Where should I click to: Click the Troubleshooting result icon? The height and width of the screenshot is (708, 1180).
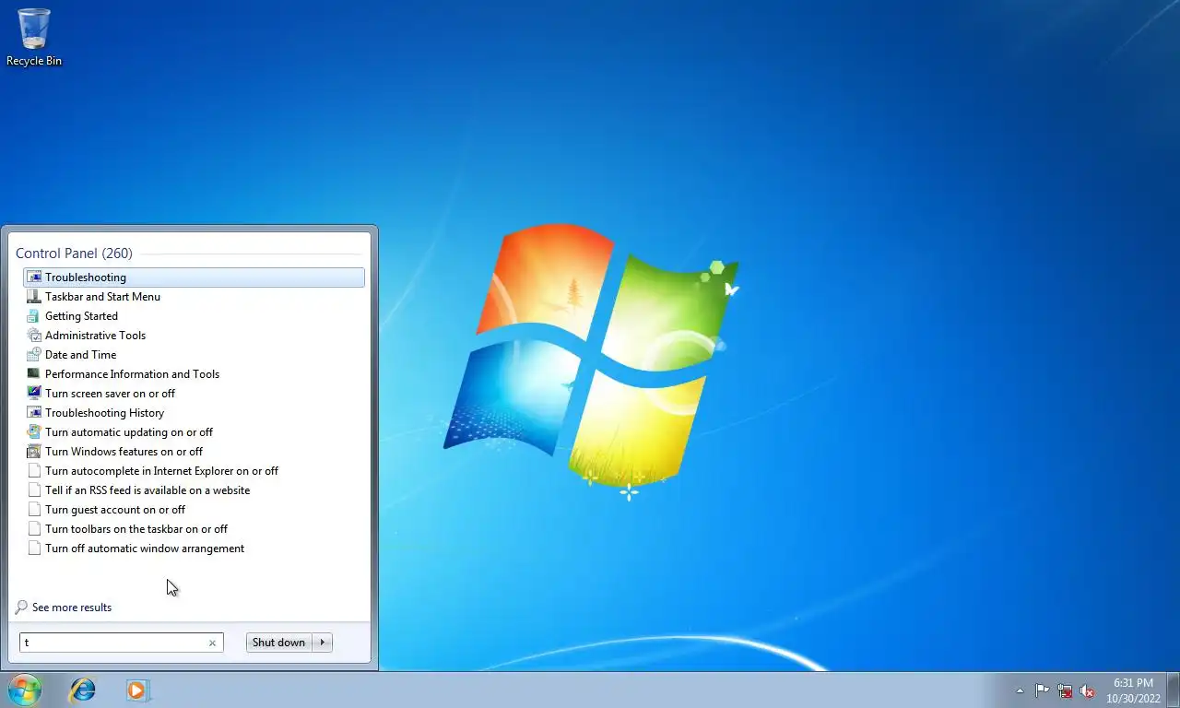34,277
